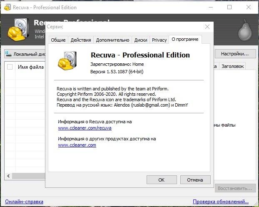Click the Заголовок column tab
The width and height of the screenshot is (259, 207).
tap(232, 66)
